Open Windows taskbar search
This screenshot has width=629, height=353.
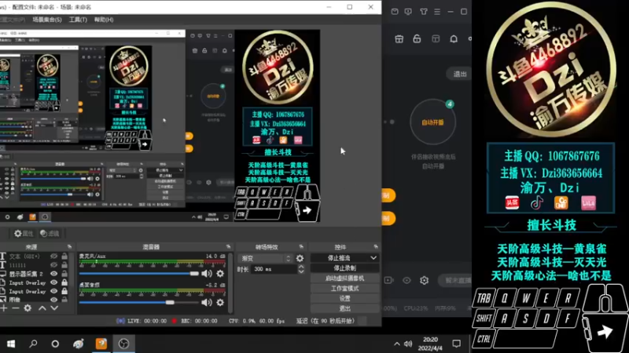tap(33, 344)
